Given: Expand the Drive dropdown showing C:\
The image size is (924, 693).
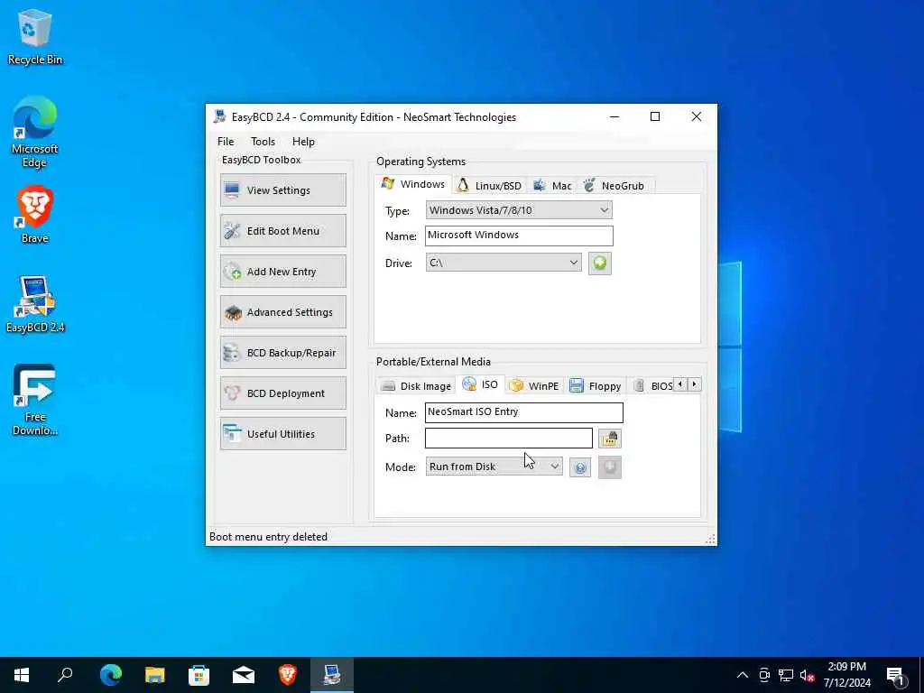Looking at the screenshot, I should pos(504,263).
